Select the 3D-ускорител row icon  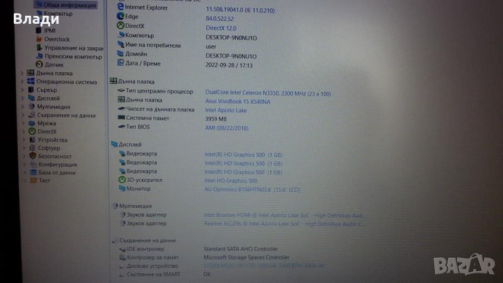click(x=121, y=180)
